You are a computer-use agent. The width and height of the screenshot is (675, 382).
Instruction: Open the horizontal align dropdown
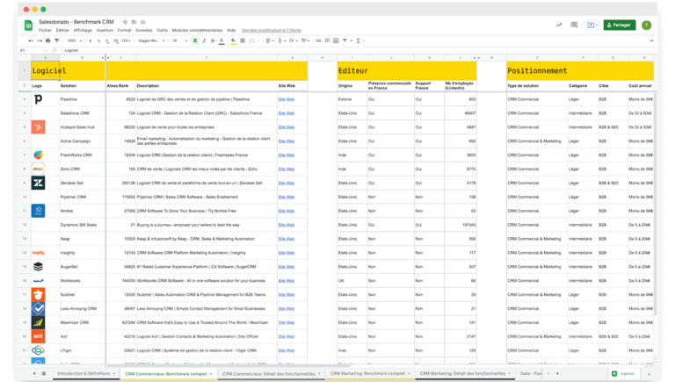269,41
